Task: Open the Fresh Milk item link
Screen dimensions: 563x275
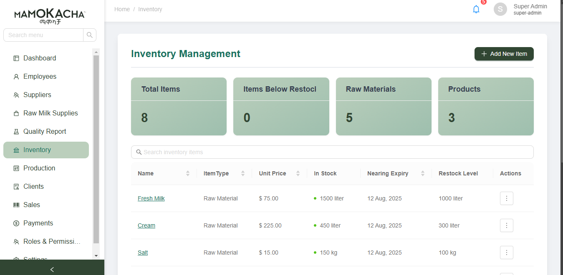Action: pos(151,198)
